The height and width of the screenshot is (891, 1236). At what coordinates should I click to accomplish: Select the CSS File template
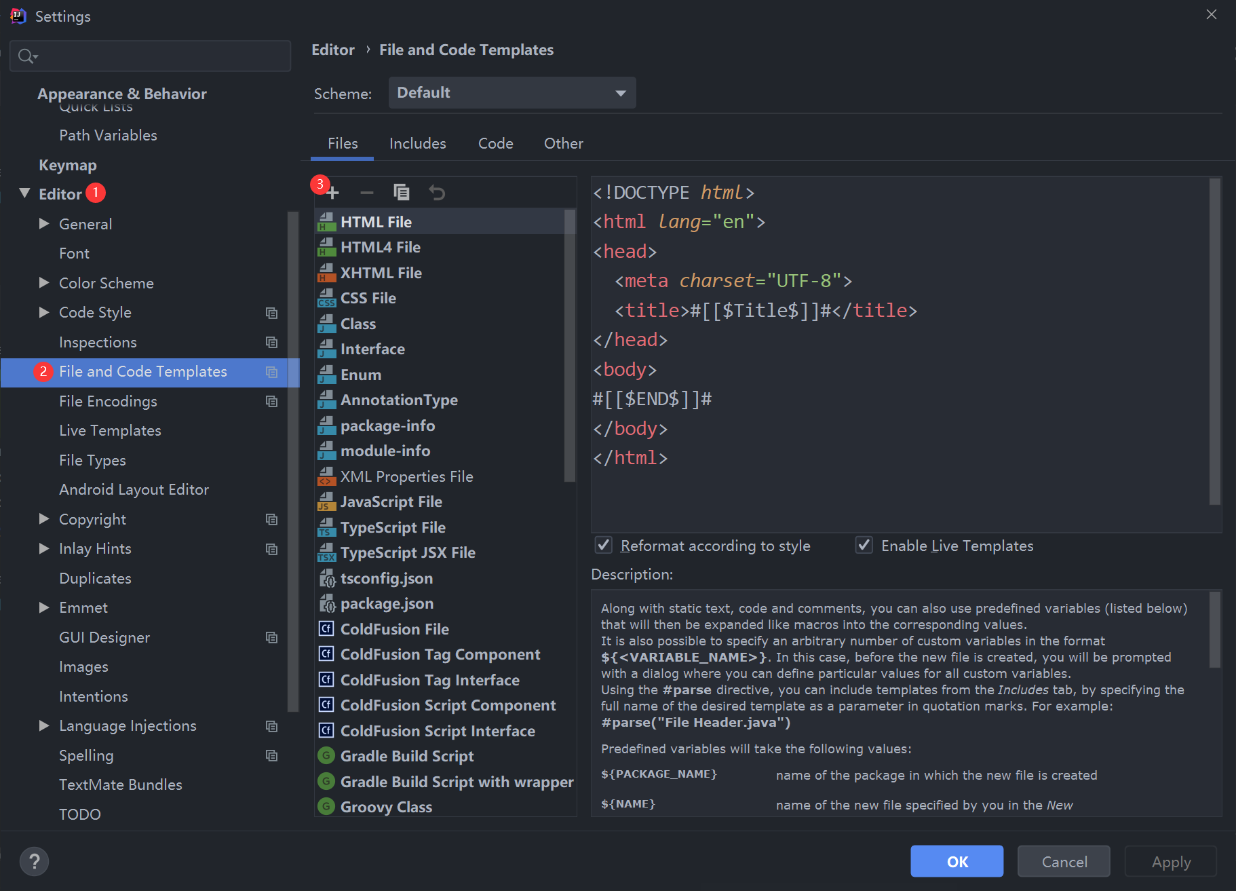[440, 299]
